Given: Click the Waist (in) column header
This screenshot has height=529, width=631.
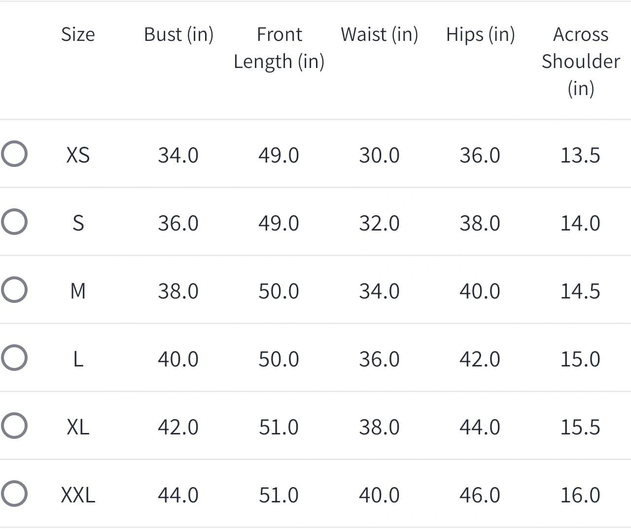Looking at the screenshot, I should pos(379,34).
